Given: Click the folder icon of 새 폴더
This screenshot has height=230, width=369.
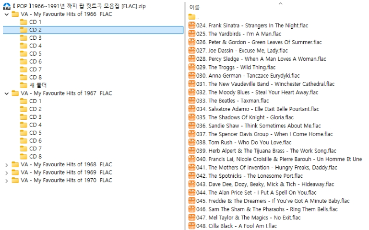Looking at the screenshot, I should (x=23, y=85).
